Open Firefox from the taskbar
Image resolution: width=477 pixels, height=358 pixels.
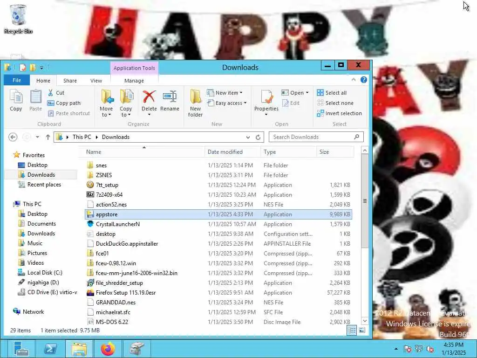click(x=108, y=349)
